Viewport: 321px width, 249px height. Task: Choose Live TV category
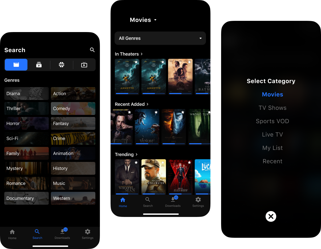tap(273, 134)
